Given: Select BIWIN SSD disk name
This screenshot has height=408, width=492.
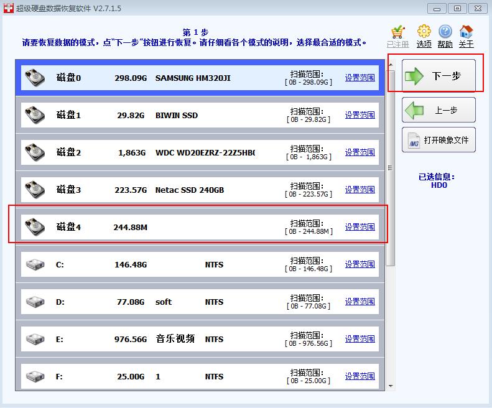Looking at the screenshot, I should click(177, 115).
